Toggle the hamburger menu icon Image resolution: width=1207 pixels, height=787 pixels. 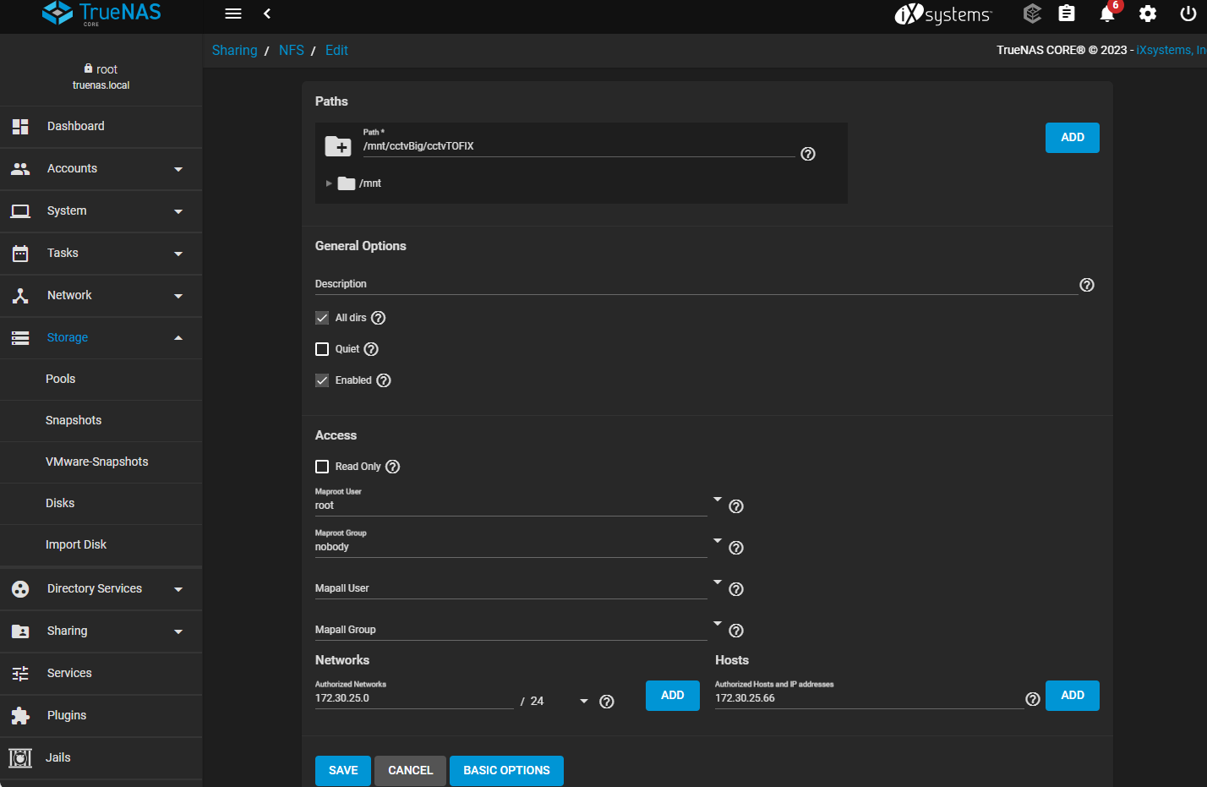(x=233, y=14)
